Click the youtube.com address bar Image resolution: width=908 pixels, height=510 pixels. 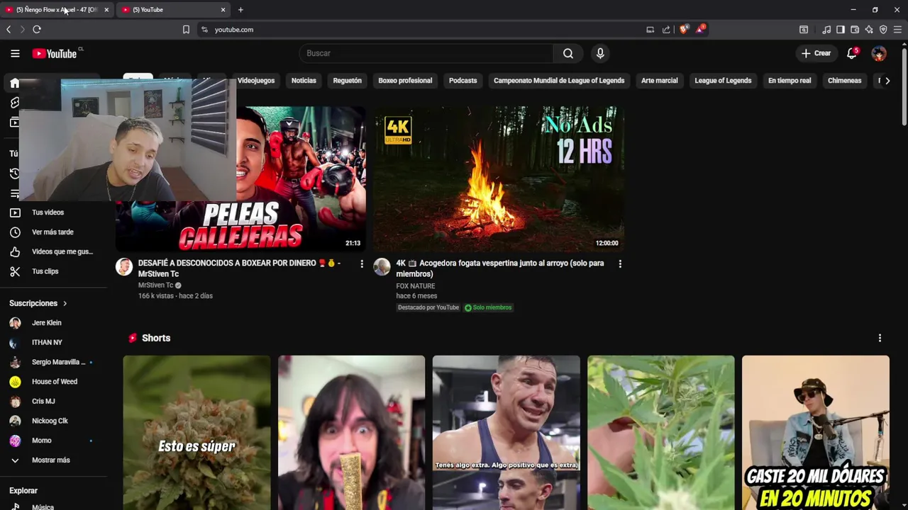click(419, 29)
